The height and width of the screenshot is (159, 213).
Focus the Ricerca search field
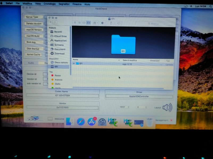(155, 24)
